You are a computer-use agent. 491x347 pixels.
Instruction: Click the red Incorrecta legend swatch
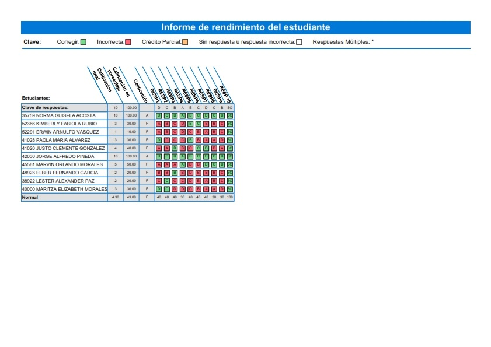(128, 42)
